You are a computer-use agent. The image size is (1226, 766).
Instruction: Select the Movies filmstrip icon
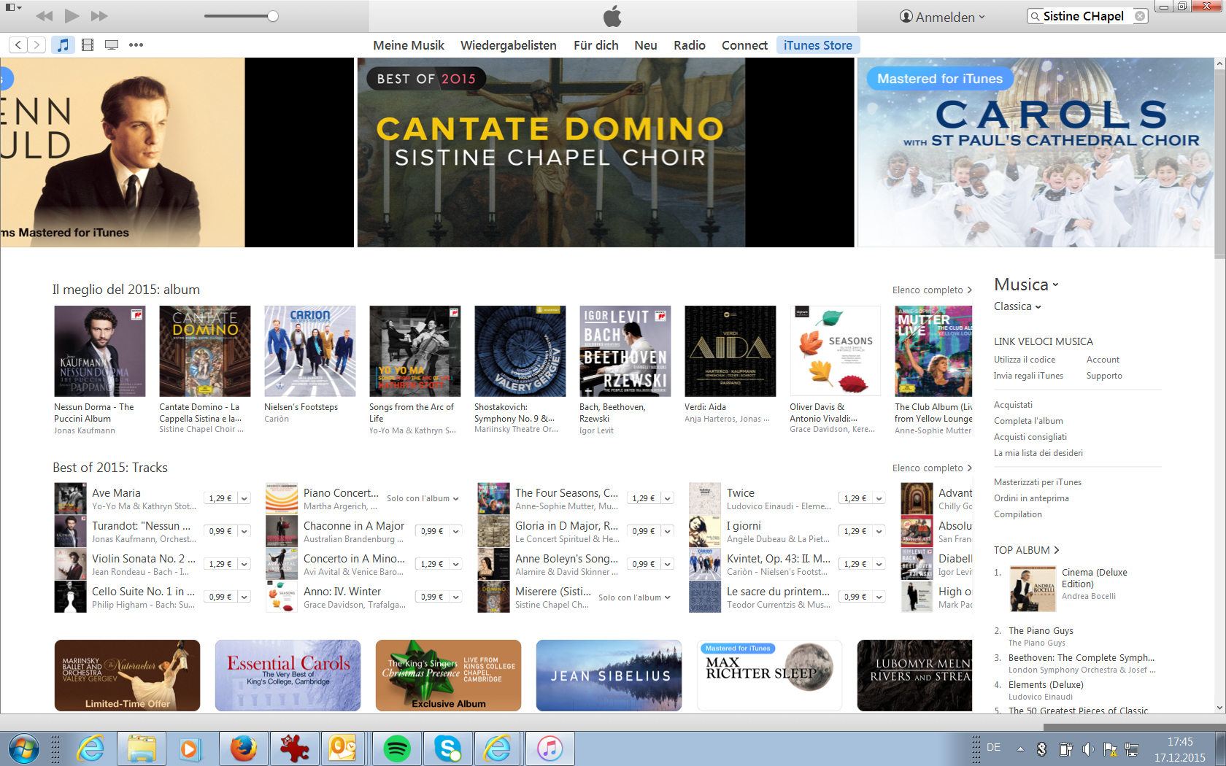coord(88,45)
